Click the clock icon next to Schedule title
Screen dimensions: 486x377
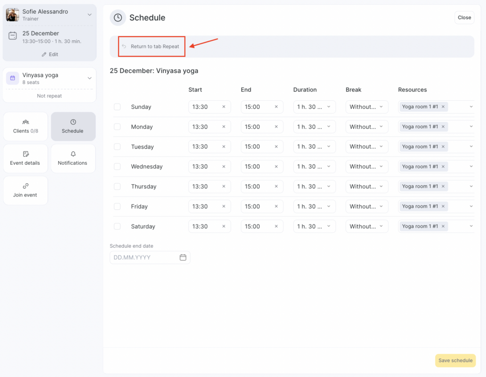click(x=118, y=18)
